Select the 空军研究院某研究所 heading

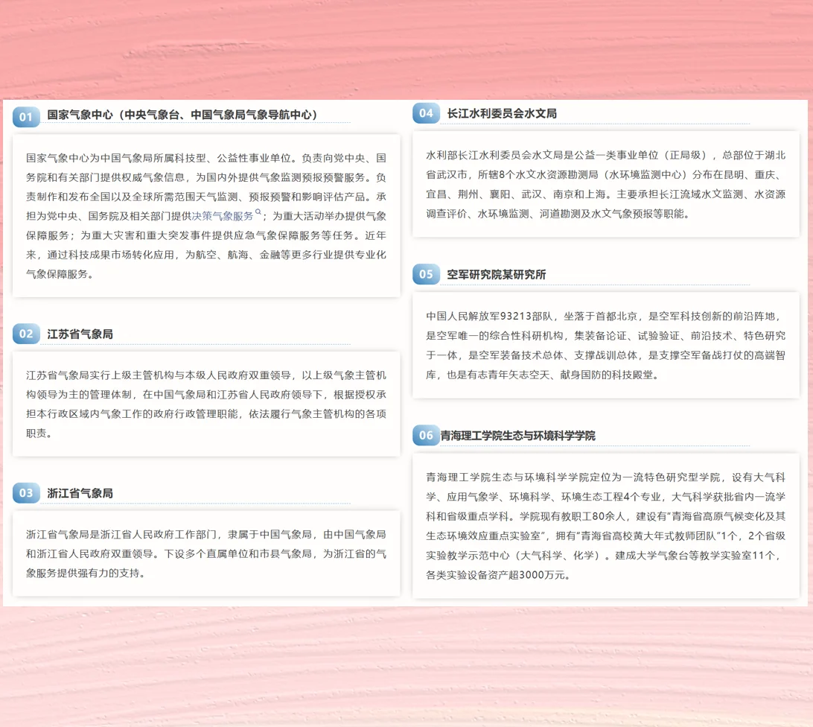tap(496, 275)
